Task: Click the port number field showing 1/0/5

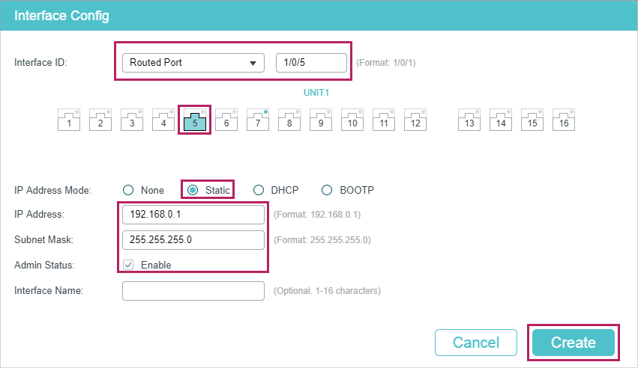Action: 311,63
